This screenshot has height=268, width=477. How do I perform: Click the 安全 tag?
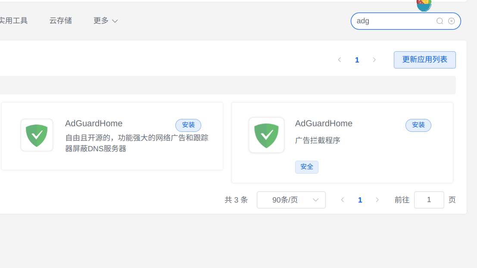(x=307, y=167)
